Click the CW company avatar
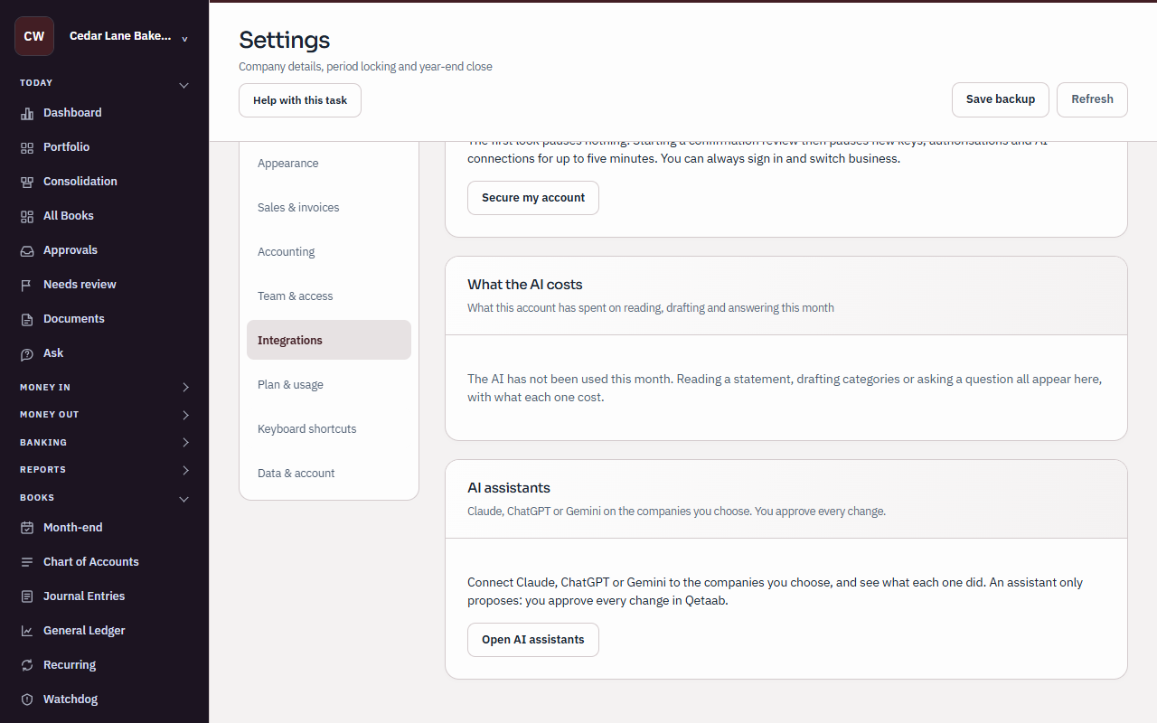Screen dimensions: 1157x723 [34, 36]
